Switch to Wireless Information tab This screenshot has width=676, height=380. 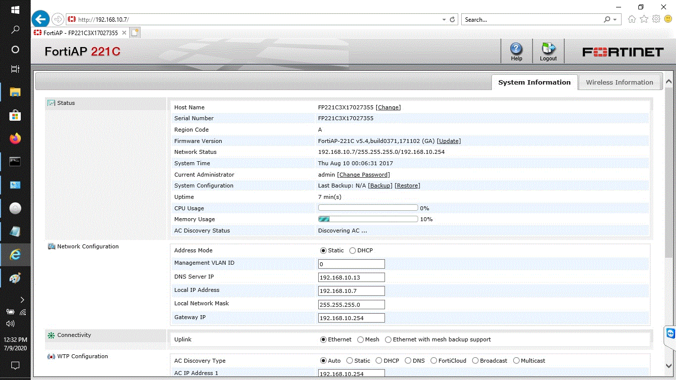click(619, 83)
